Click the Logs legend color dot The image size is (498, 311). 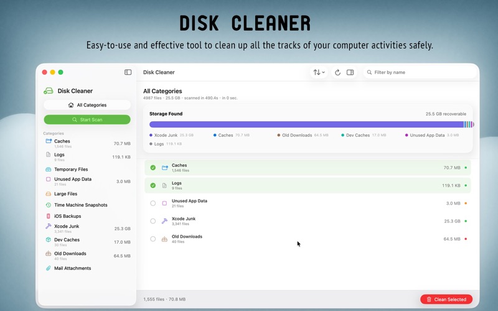[x=151, y=144]
